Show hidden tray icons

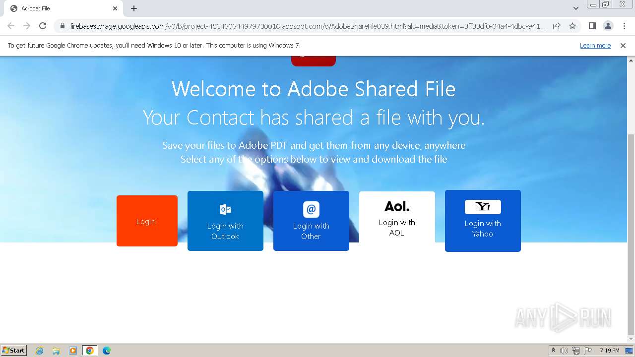(553, 351)
